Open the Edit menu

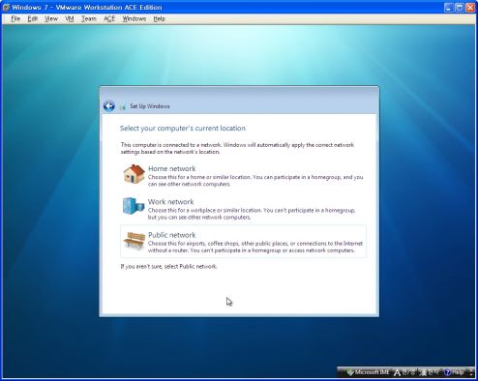(33, 18)
